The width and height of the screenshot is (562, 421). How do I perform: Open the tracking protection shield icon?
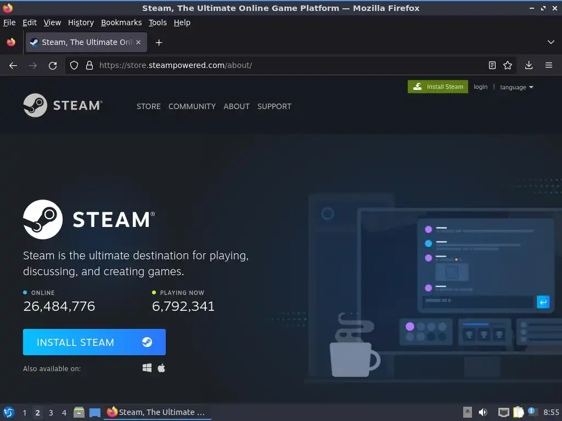click(x=74, y=66)
